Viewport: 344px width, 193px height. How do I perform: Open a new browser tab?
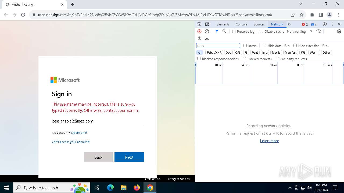click(x=73, y=5)
